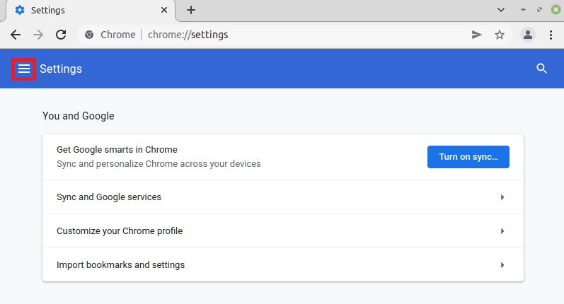Click the Chrome site info icon

(x=89, y=35)
